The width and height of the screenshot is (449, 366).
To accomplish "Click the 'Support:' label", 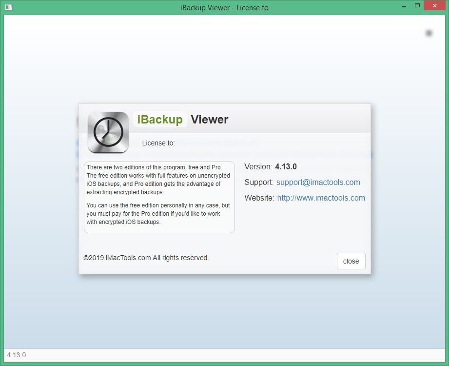I will point(259,183).
